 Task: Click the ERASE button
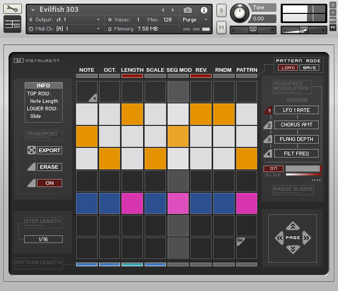click(x=49, y=167)
